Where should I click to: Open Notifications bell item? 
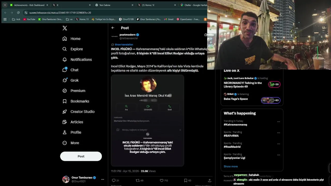[x=77, y=59]
